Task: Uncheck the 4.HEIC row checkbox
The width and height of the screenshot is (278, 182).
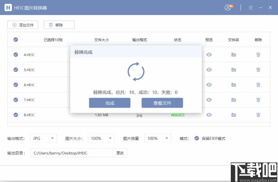Action: 16,55
